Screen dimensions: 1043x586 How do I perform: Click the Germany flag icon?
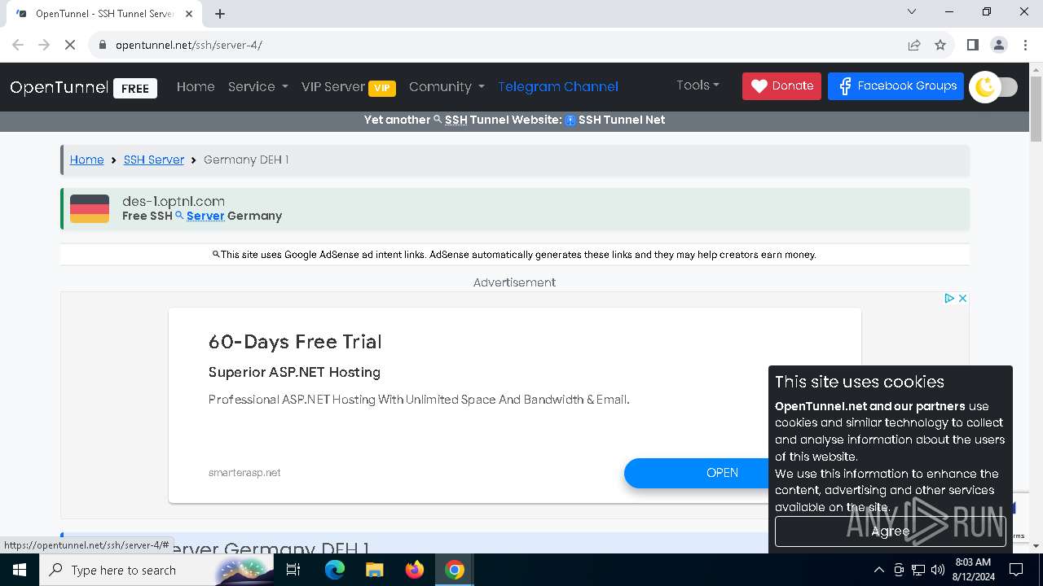pos(90,208)
